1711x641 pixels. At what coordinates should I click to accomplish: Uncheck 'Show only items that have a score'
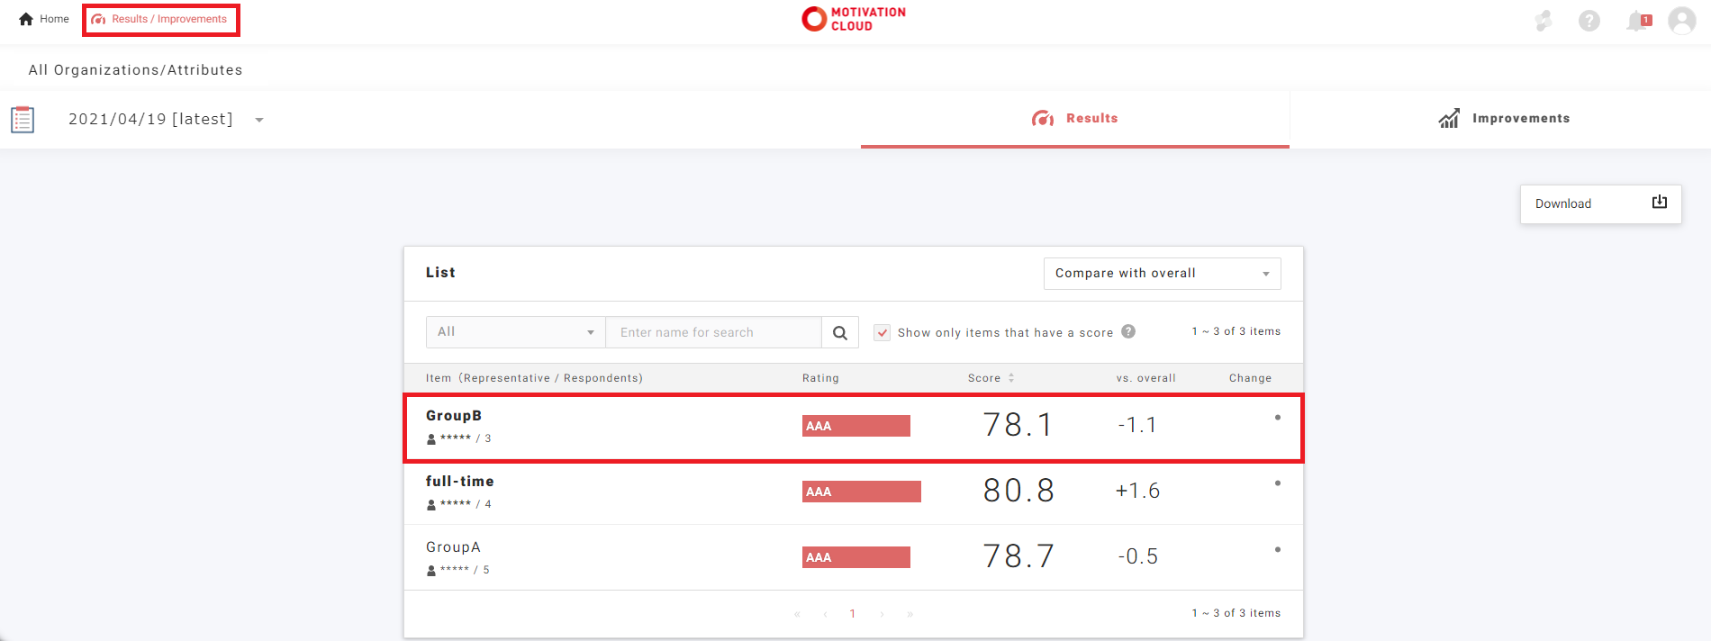pyautogui.click(x=883, y=332)
